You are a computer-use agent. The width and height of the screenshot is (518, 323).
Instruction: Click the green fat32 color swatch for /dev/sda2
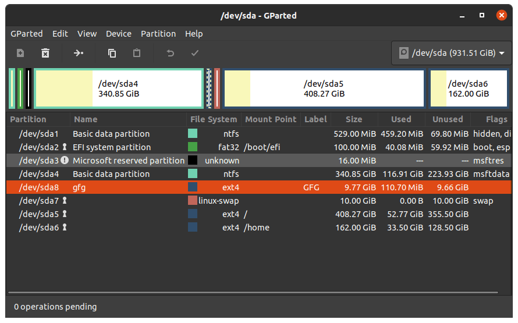193,147
